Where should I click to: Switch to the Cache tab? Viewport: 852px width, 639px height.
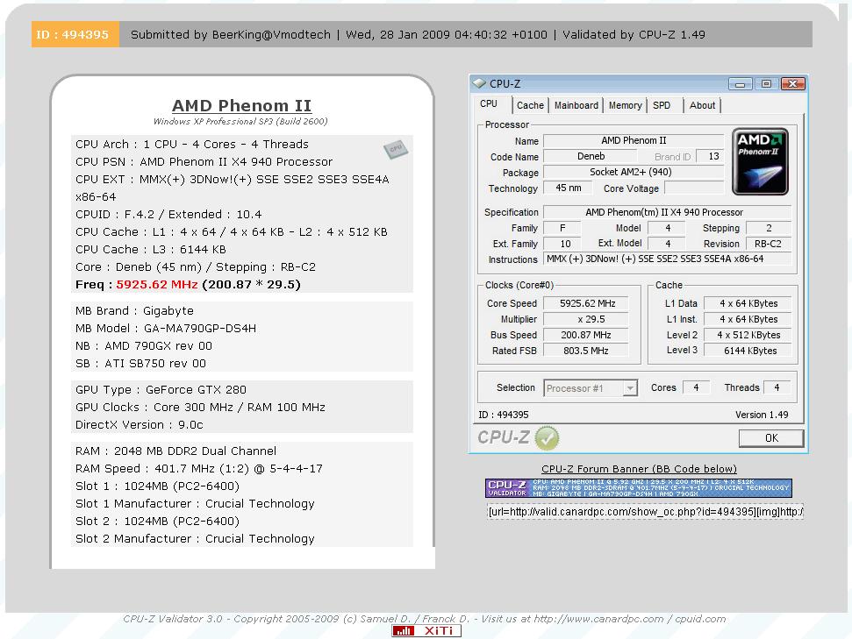pos(530,105)
